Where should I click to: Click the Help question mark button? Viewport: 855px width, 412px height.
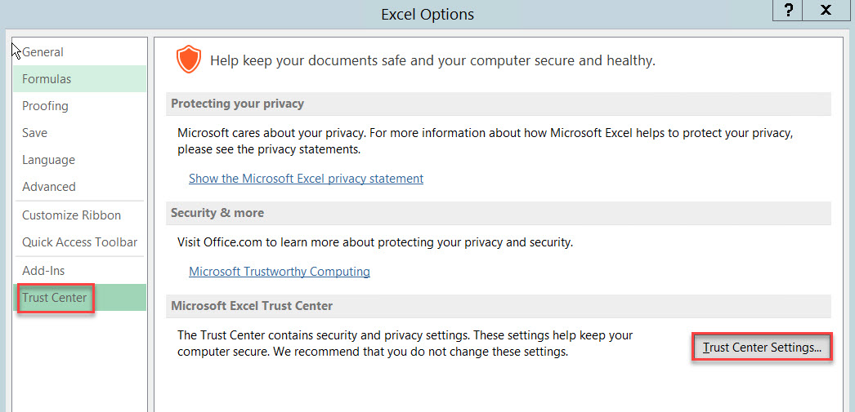point(788,11)
